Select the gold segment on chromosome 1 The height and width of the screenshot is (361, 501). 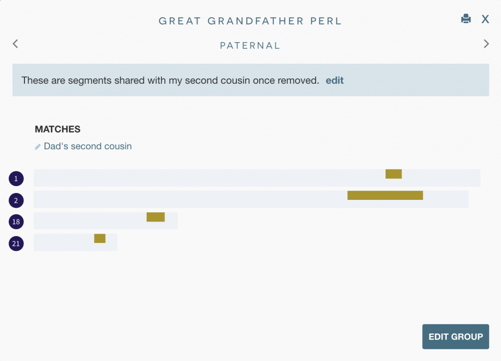393,174
